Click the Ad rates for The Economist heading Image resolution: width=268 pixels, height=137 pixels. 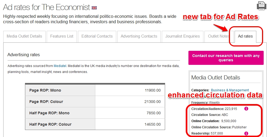[46, 7]
